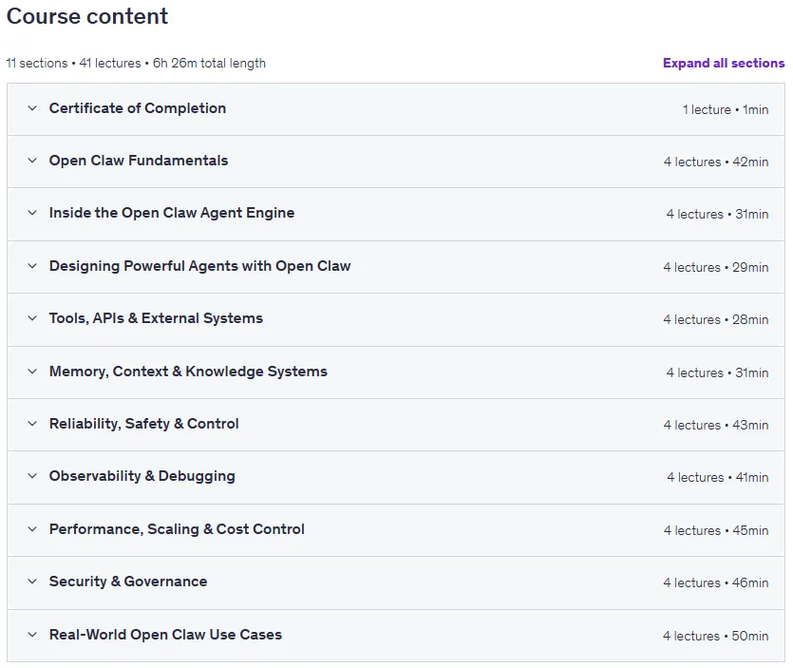Click '4 lectures • 31min' in Memory row
Screen dimensions: 793x668
tap(717, 373)
